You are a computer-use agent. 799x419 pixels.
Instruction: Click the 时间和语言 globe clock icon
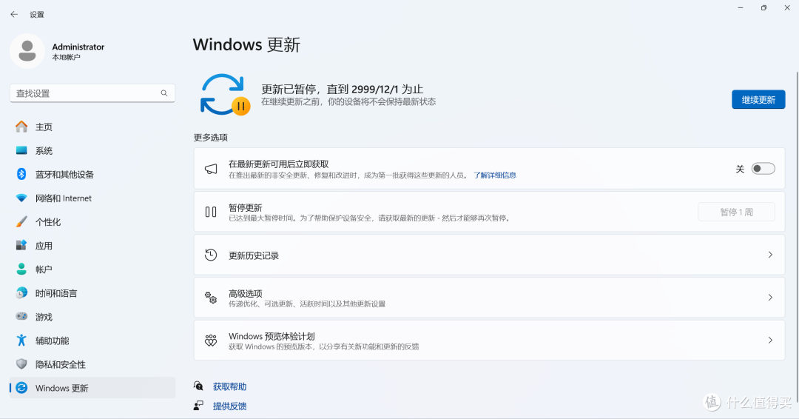[21, 293]
